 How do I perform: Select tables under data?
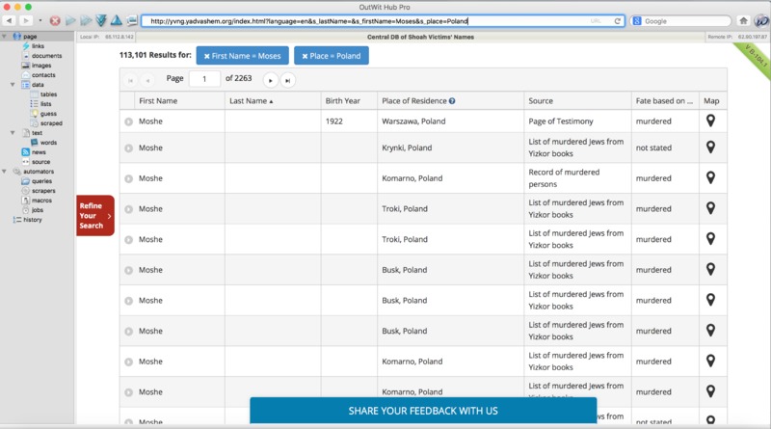tap(48, 94)
